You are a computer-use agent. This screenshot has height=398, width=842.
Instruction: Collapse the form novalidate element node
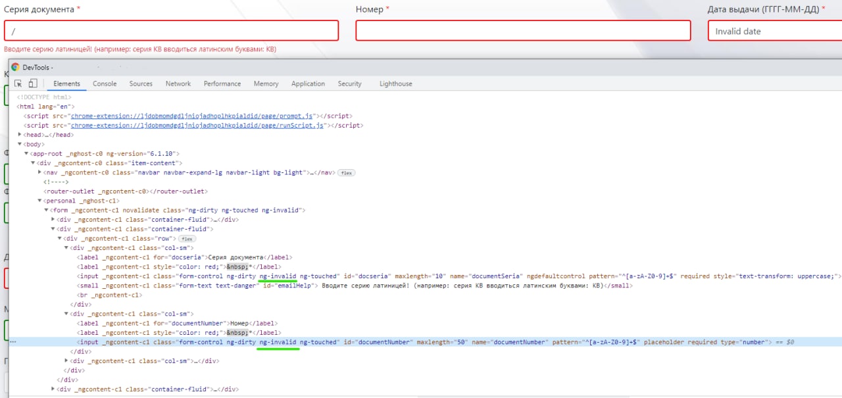(x=46, y=210)
